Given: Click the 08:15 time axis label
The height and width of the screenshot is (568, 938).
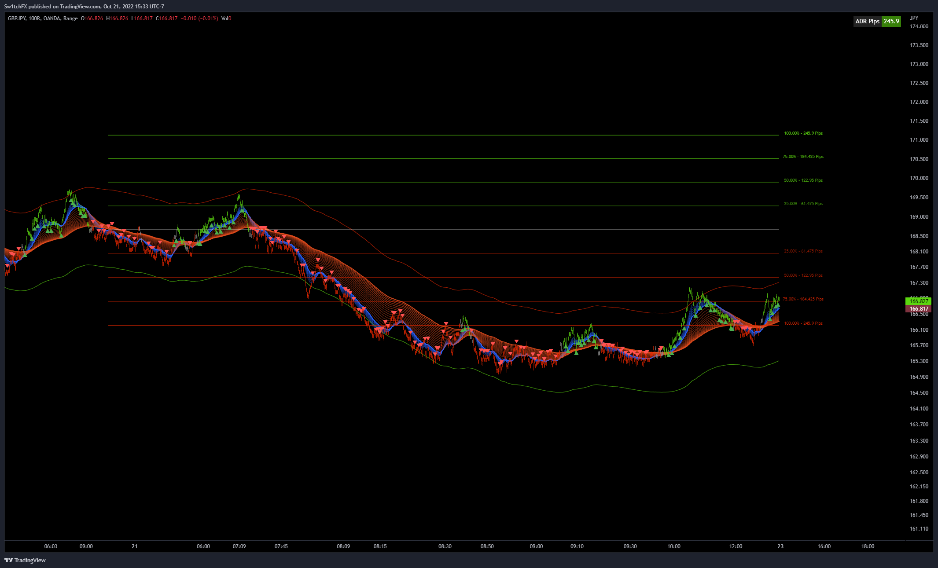Looking at the screenshot, I should 380,546.
